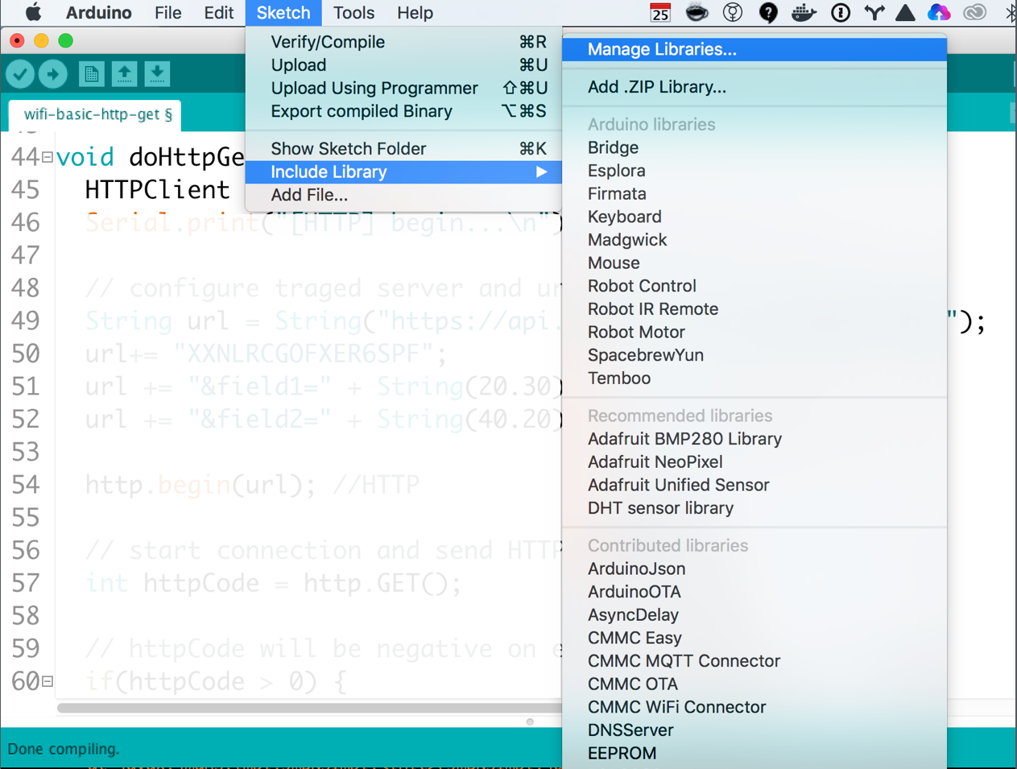
Task: Include the ArduinoJson library
Action: tap(636, 568)
